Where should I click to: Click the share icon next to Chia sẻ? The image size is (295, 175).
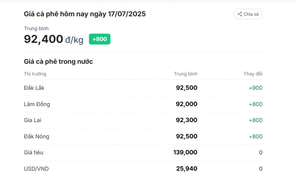[x=240, y=14]
